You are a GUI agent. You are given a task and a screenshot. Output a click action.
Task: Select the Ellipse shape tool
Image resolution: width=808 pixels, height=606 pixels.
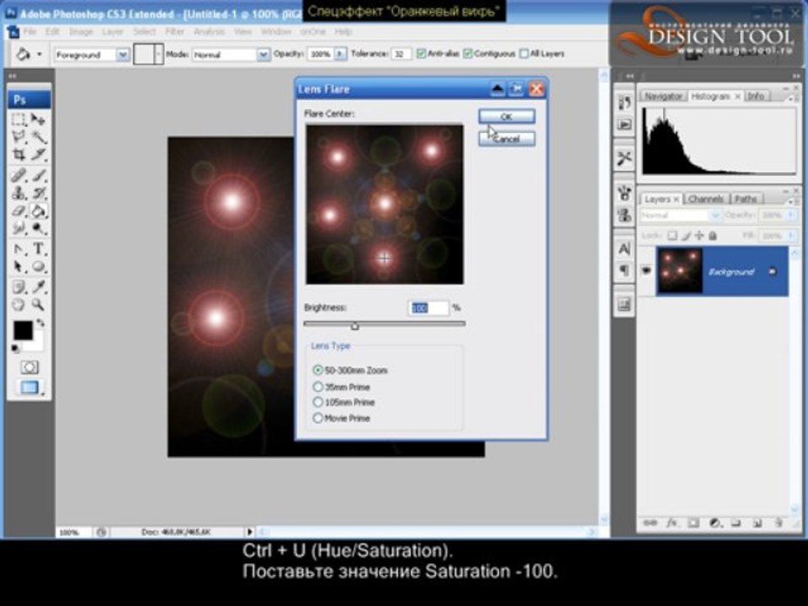[x=38, y=267]
